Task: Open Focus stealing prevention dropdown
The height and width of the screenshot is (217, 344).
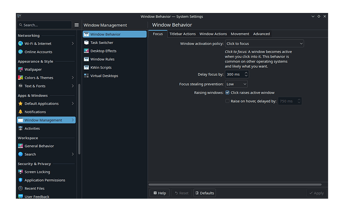Action: tap(236, 84)
